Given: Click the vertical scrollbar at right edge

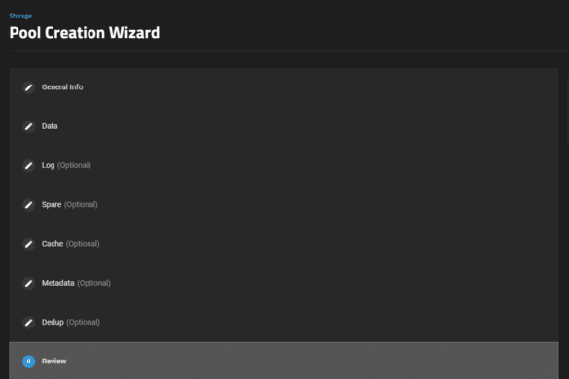Looking at the screenshot, I should click(x=568, y=112).
